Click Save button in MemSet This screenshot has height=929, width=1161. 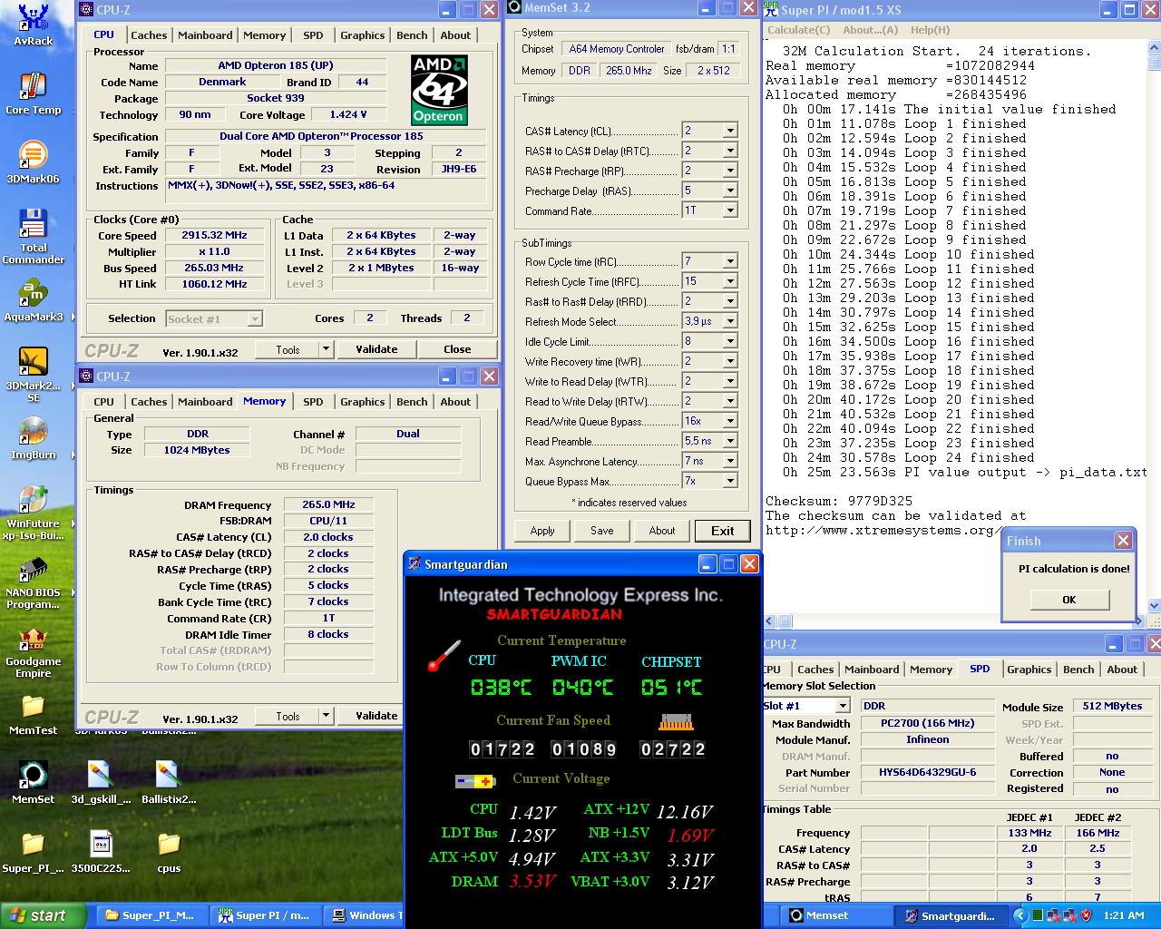tap(602, 531)
